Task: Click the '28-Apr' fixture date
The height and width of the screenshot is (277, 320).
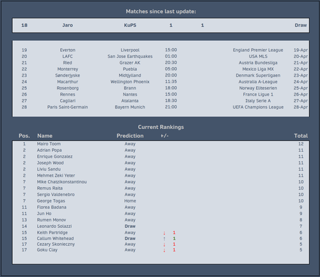Action: (301, 107)
